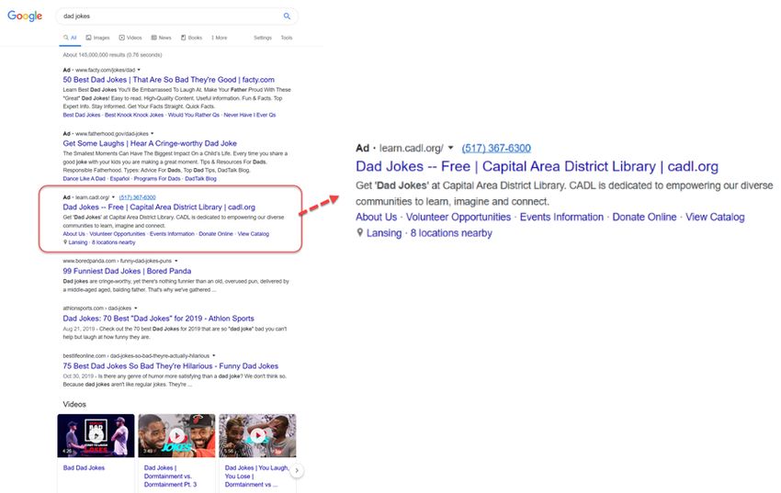Open the Settings menu
The width and height of the screenshot is (781, 493).
pos(263,38)
